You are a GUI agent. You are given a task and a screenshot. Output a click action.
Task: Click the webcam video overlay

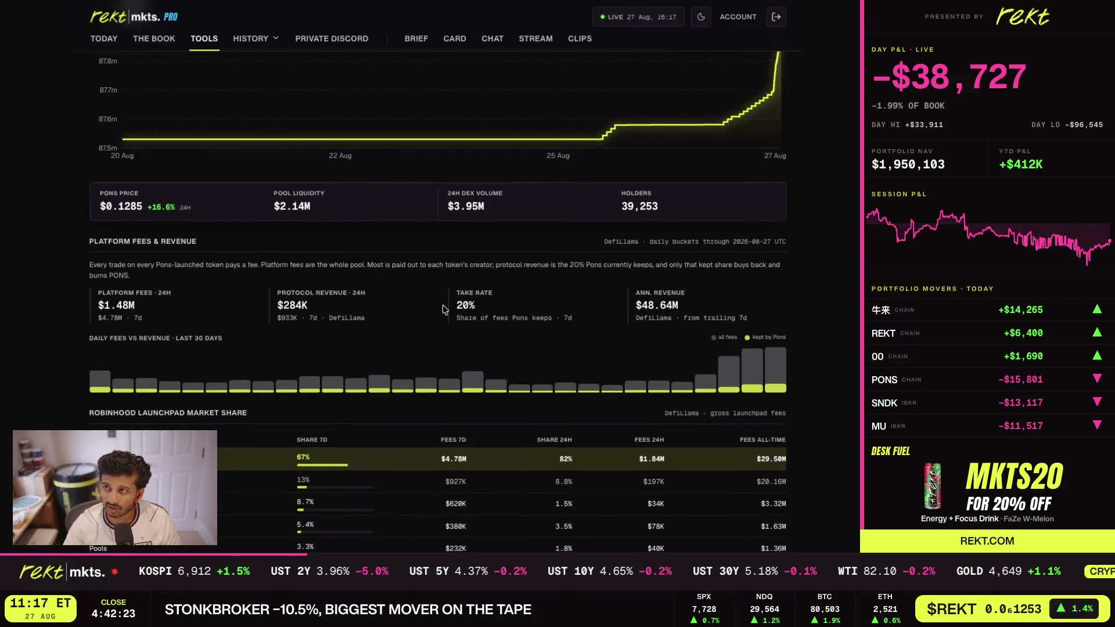click(x=115, y=488)
